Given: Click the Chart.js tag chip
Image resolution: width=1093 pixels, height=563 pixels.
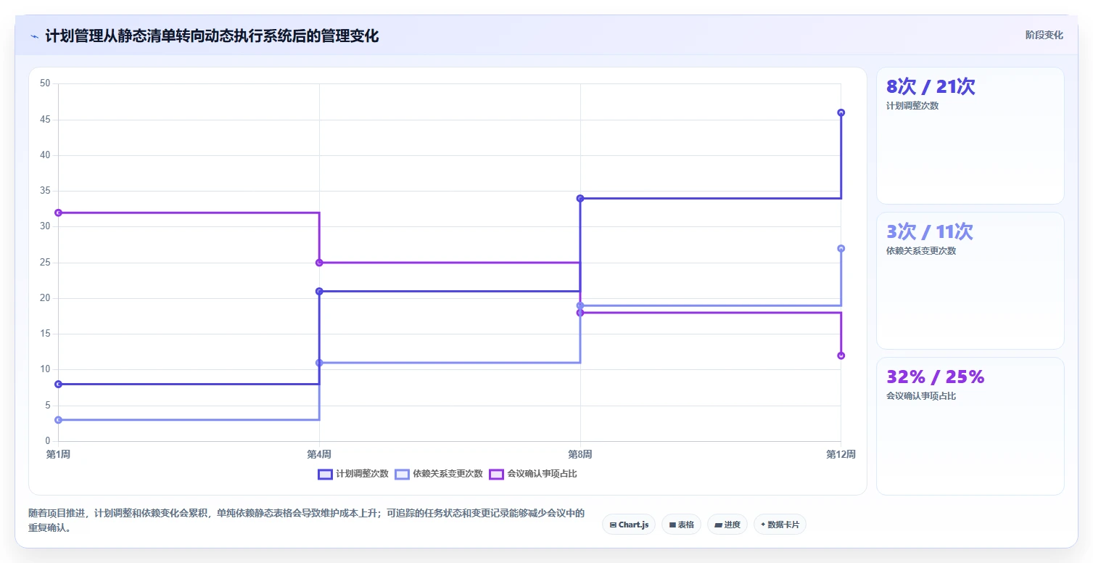Looking at the screenshot, I should coord(629,525).
